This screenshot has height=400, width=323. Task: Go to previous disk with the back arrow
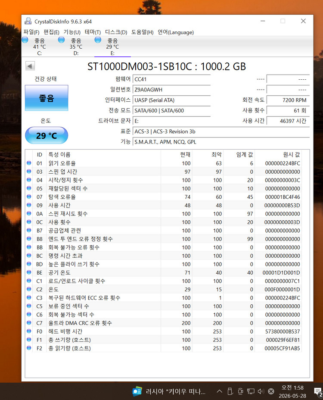click(x=30, y=66)
